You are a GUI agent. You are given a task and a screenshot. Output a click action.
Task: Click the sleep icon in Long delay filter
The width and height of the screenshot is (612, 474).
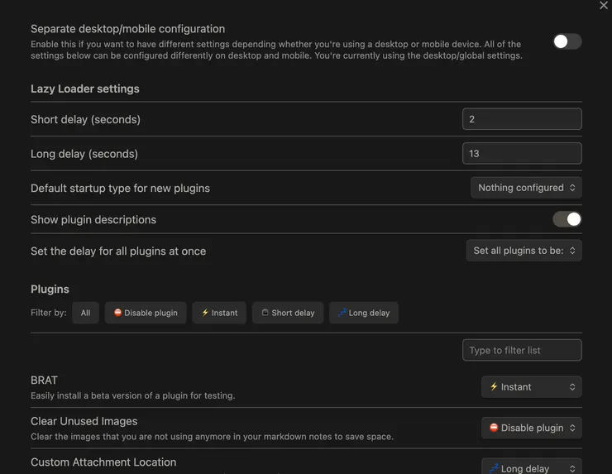point(342,313)
